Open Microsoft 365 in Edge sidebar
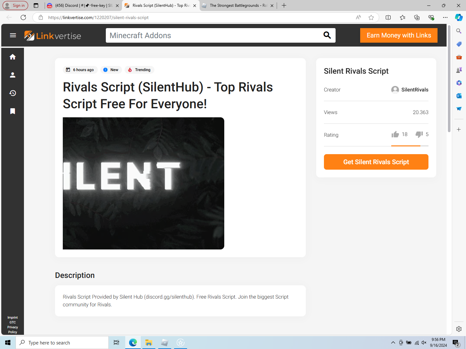The image size is (466, 349). coord(459,83)
